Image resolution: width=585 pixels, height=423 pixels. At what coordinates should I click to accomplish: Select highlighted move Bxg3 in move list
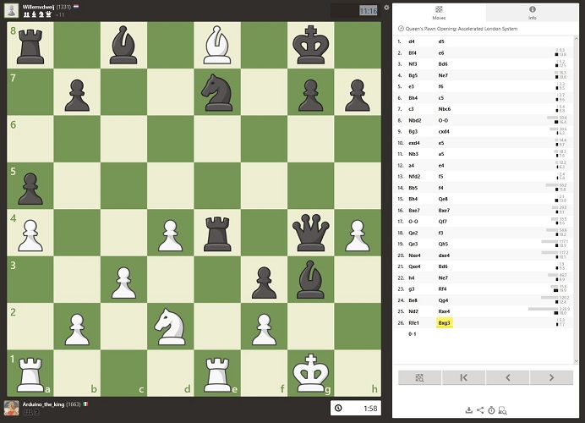[x=444, y=322]
